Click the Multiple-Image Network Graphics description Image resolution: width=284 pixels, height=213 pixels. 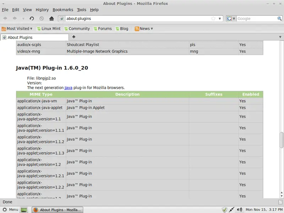97,51
